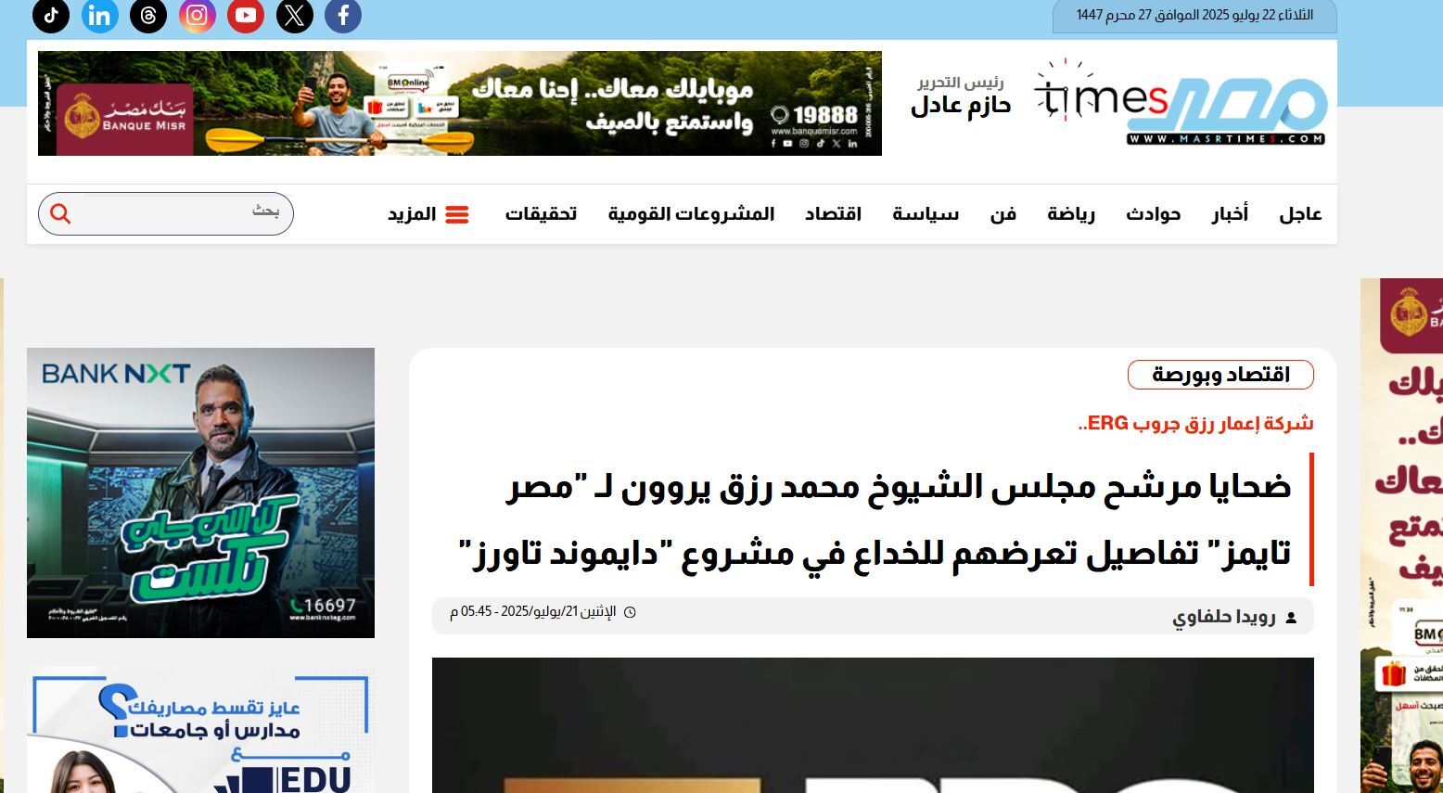
Task: Open the Instagram social icon
Action: [198, 15]
